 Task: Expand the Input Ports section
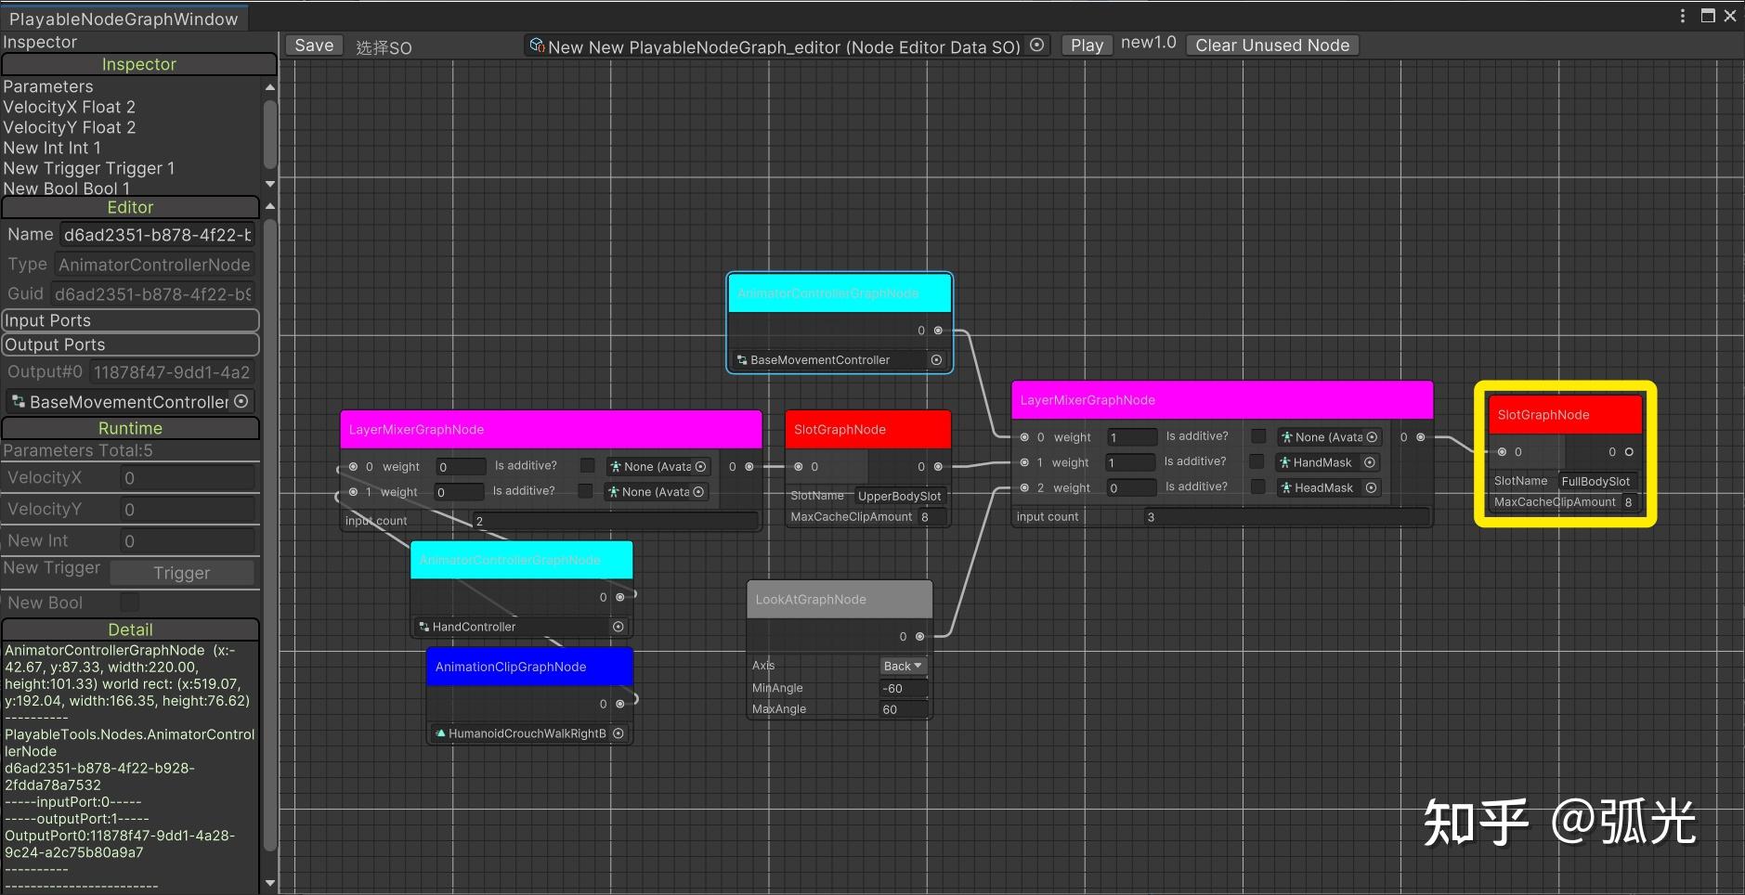[130, 320]
